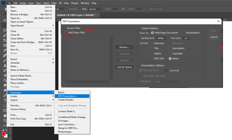Image resolution: width=232 pixels, height=140 pixels.
Task: Select the Zoom tool
Action: point(5,120)
